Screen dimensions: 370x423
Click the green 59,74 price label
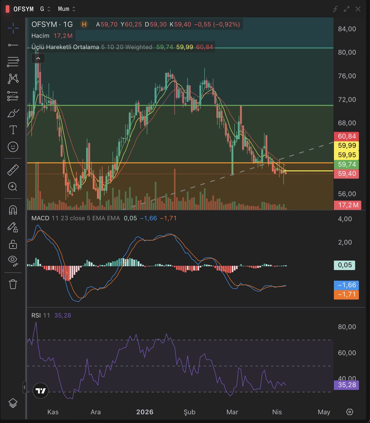tap(347, 164)
